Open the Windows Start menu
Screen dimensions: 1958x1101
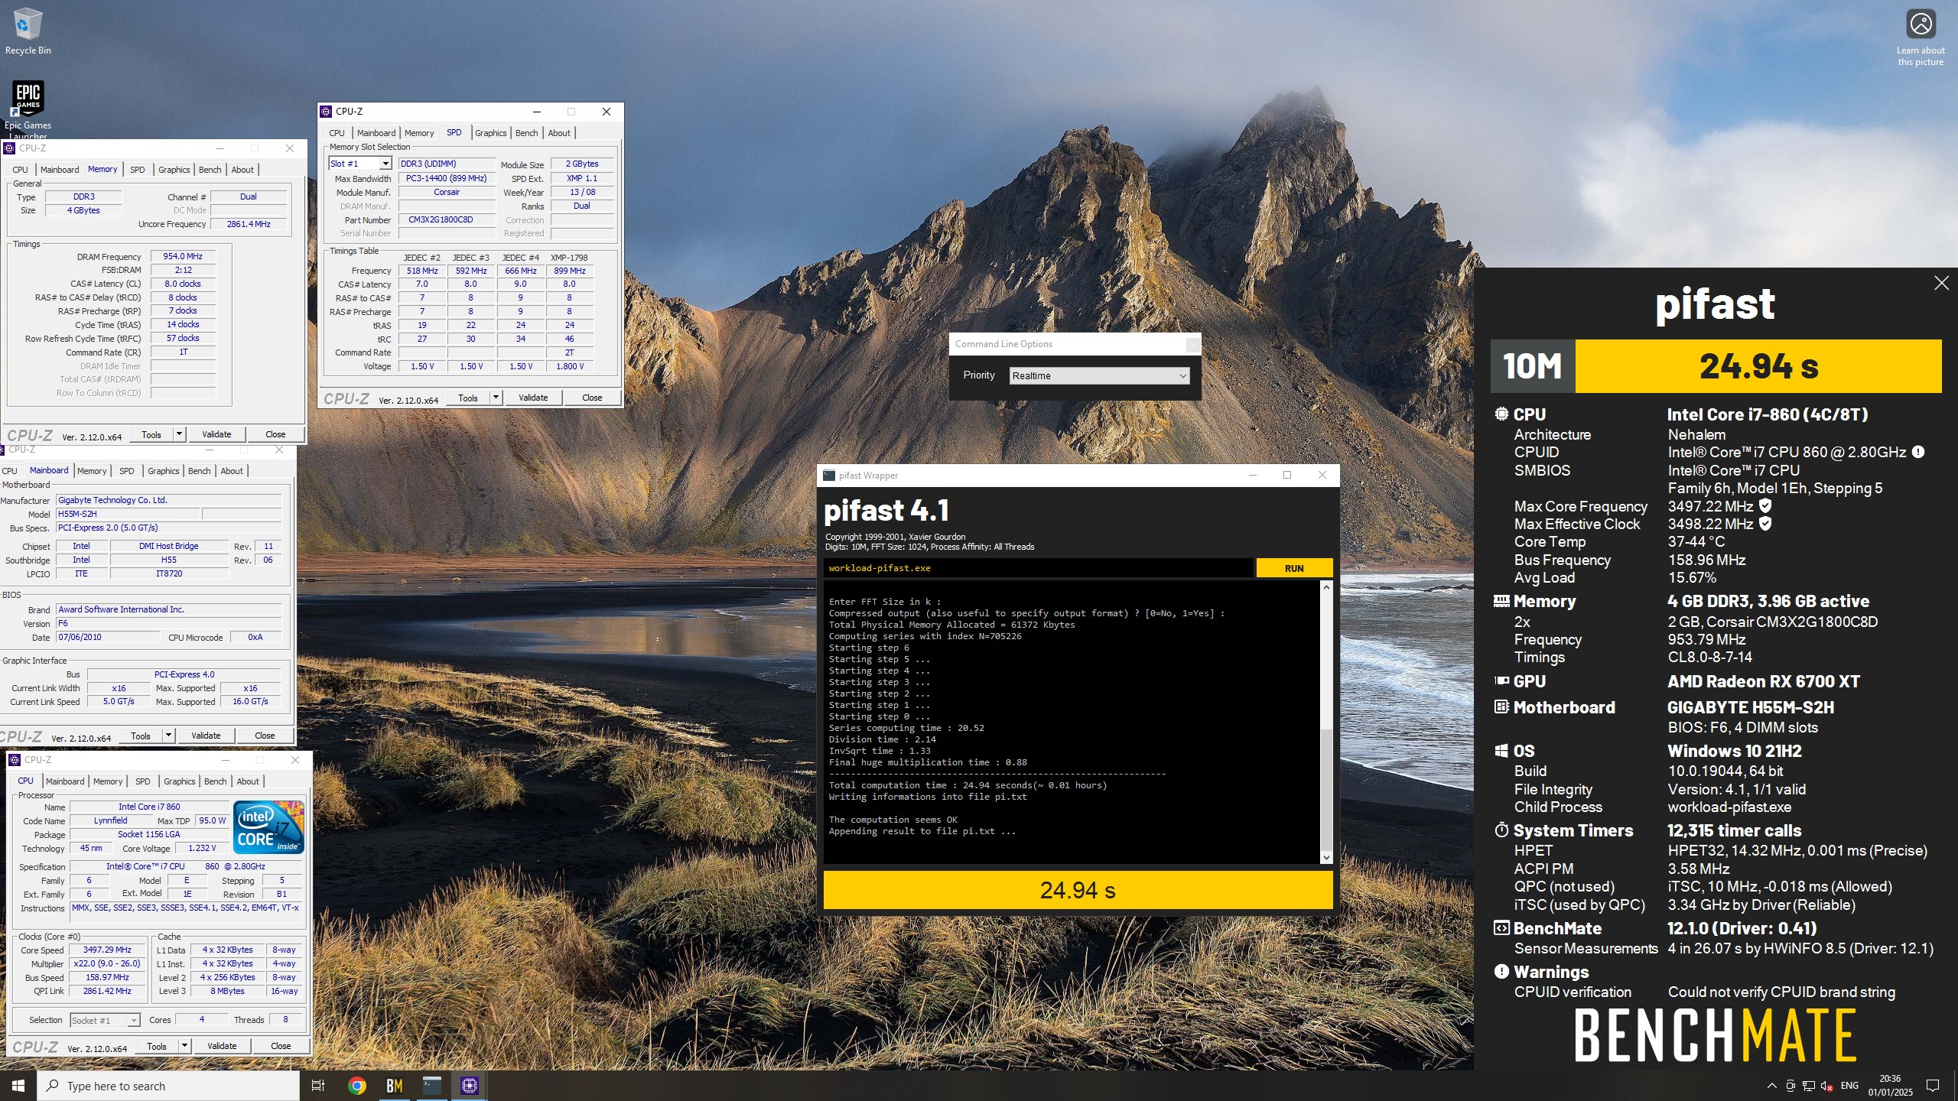click(18, 1086)
